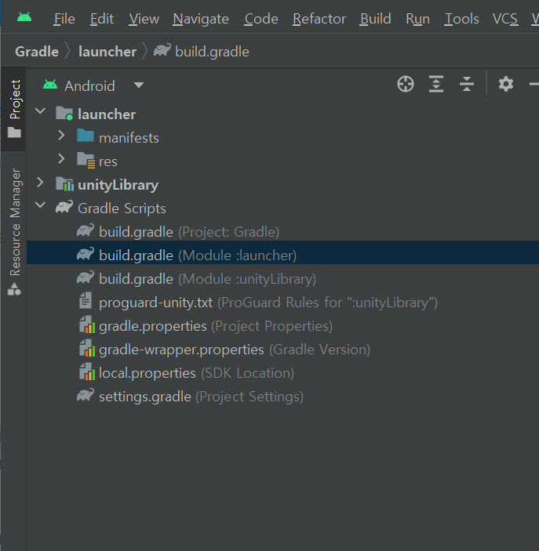This screenshot has width=539, height=551.
Task: Click Gradle breadcrumb in navigation bar
Action: point(37,52)
